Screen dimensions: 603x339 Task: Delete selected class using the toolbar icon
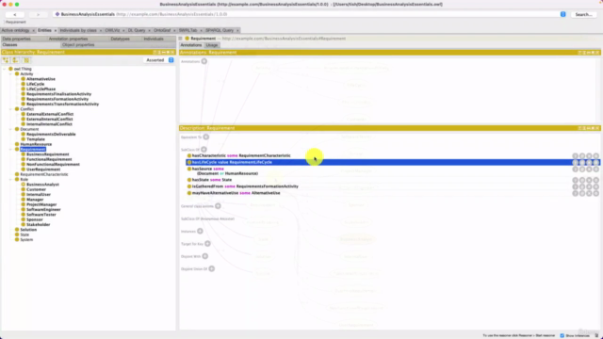coord(26,60)
